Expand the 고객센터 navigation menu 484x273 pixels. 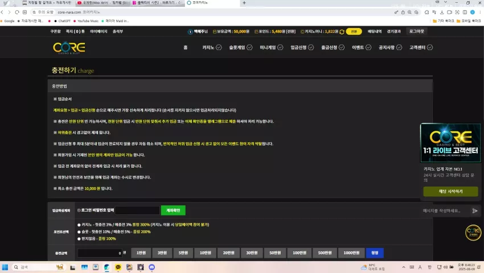(421, 48)
